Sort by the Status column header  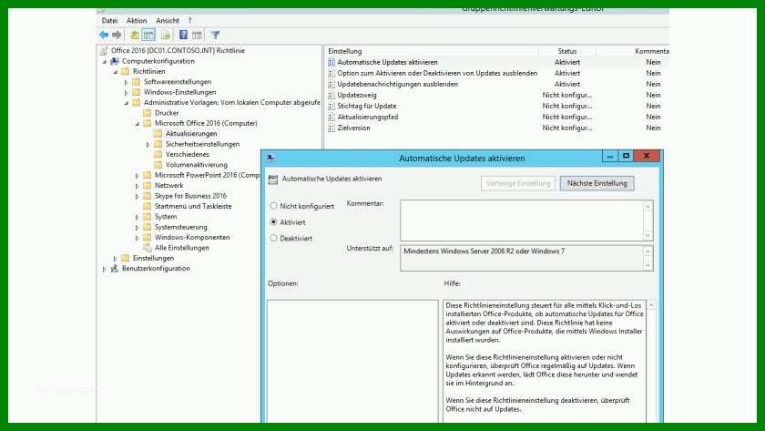566,51
